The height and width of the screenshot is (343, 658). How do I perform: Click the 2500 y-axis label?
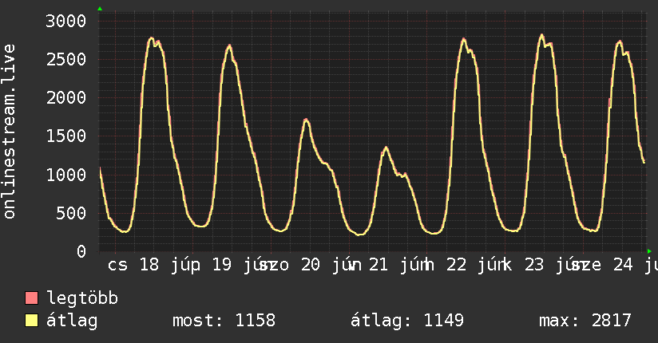tap(65, 60)
